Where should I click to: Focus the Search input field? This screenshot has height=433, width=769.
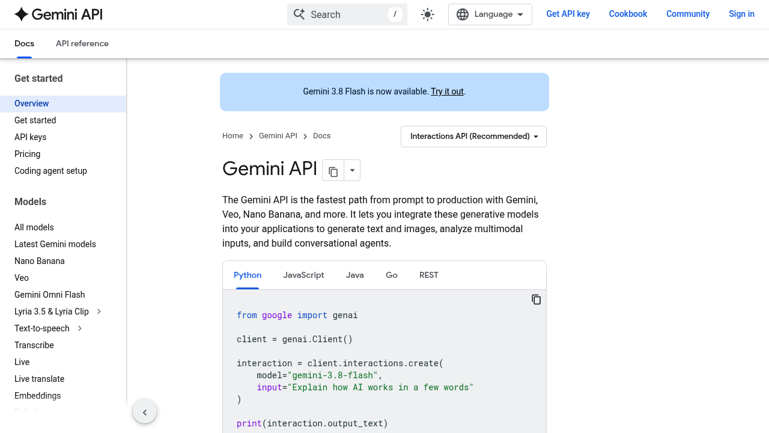click(347, 14)
